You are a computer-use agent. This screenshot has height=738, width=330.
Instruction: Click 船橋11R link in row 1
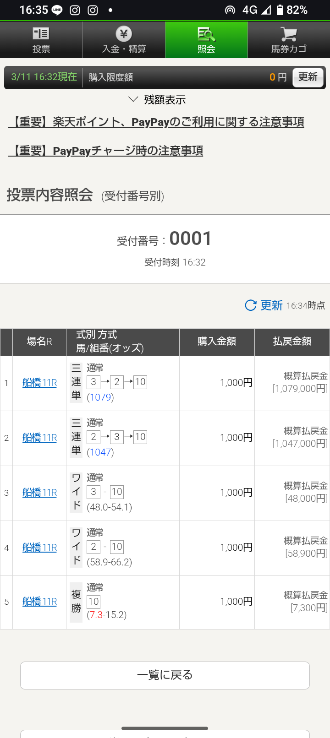40,383
